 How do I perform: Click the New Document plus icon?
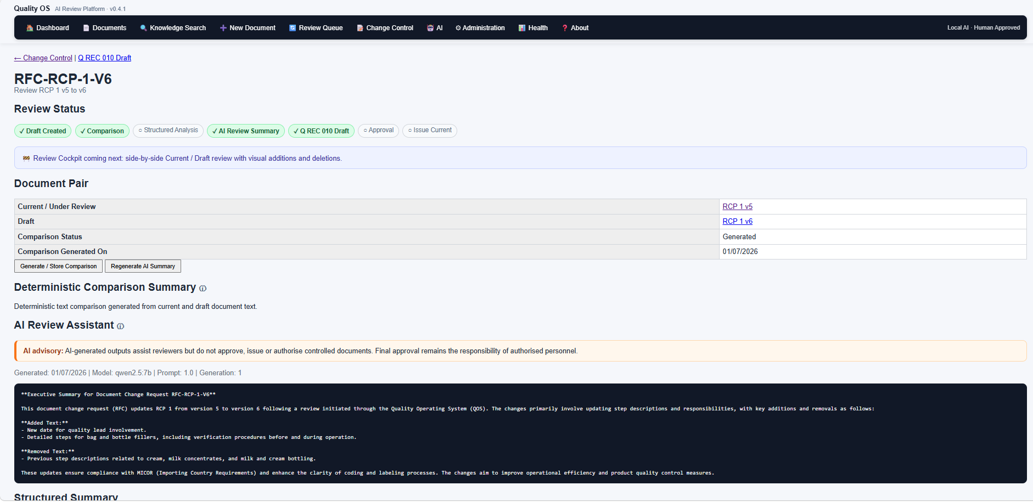223,28
